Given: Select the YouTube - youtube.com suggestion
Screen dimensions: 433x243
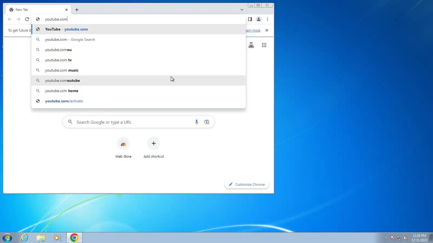Looking at the screenshot, I should (x=139, y=29).
